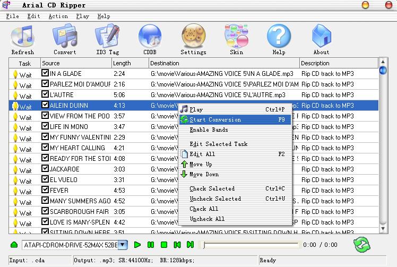The image size is (397, 267).
Task: Click the wait bulb icon for JACKAROE
Action: pyautogui.click(x=15, y=170)
